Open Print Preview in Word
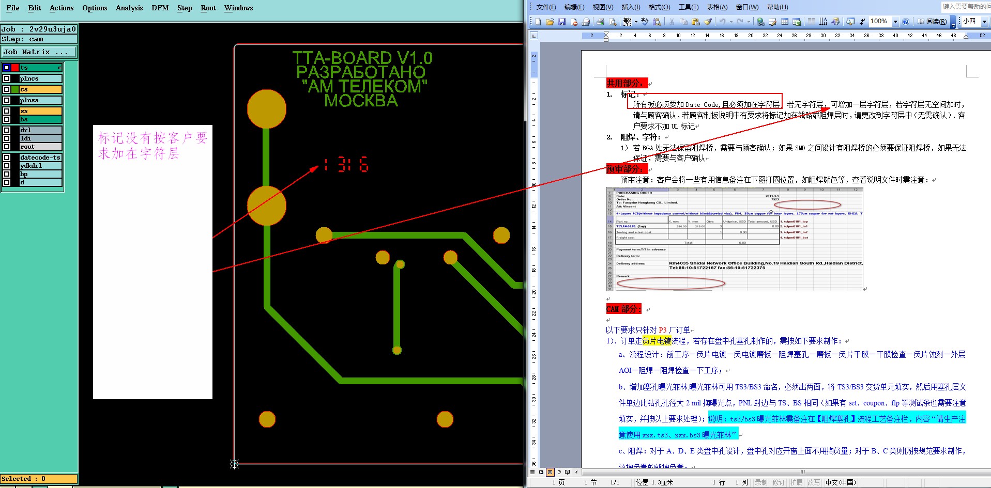Image resolution: width=991 pixels, height=488 pixels. [x=613, y=22]
